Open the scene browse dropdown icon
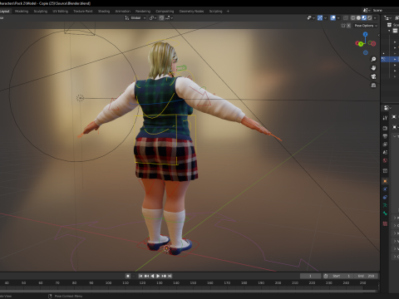 (367, 10)
